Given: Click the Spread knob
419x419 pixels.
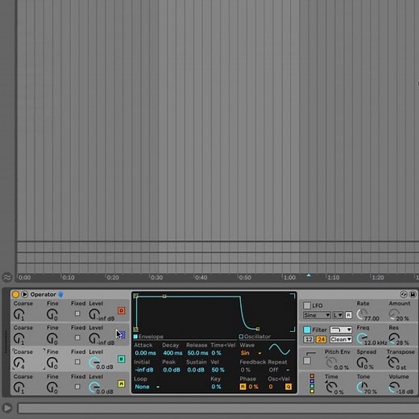Looking at the screenshot, I should pyautogui.click(x=362, y=363).
